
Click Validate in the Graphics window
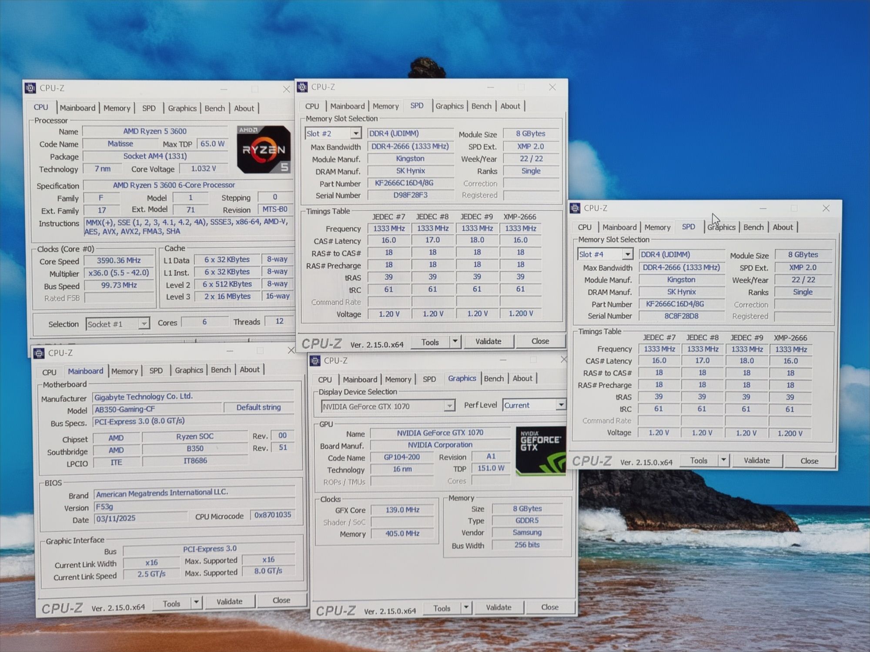coord(499,607)
